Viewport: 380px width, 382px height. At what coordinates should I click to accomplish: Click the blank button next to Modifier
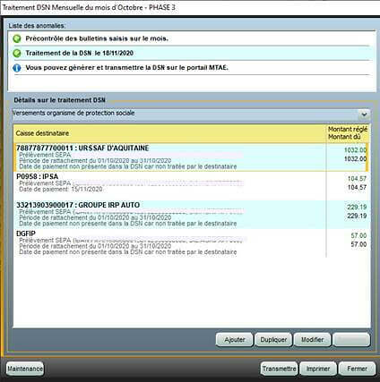click(351, 340)
